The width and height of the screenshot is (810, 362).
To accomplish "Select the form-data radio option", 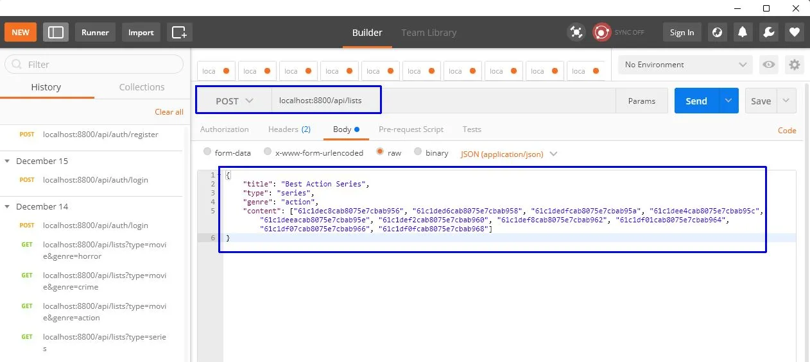I will click(207, 152).
